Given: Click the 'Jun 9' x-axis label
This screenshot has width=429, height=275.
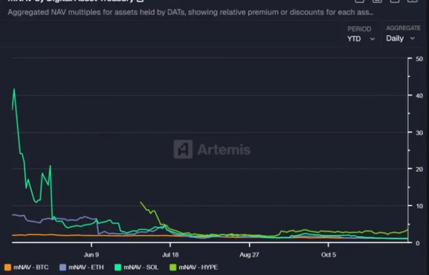Looking at the screenshot, I should 91,255.
